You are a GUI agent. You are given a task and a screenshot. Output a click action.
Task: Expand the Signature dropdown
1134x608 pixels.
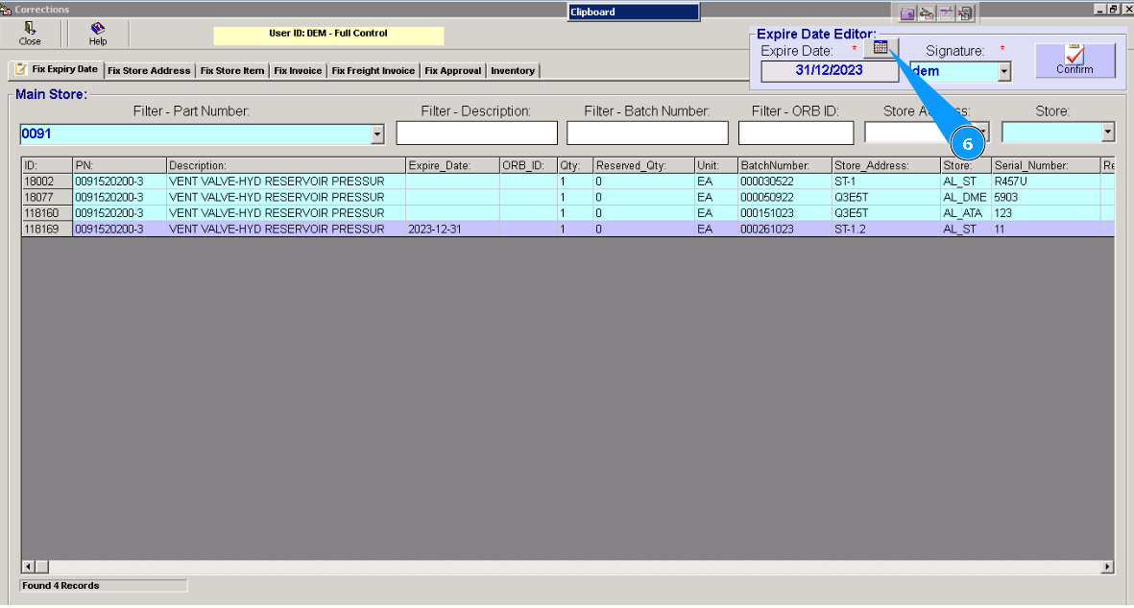tap(1003, 71)
